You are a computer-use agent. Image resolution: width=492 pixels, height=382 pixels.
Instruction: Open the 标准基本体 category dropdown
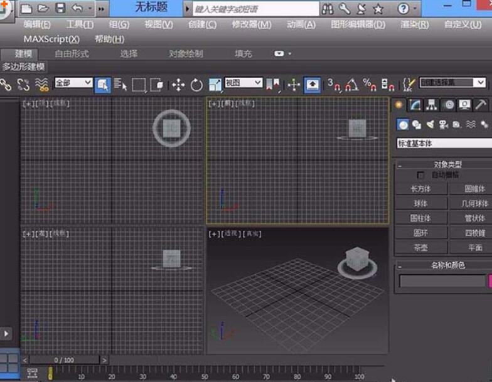[x=444, y=143]
